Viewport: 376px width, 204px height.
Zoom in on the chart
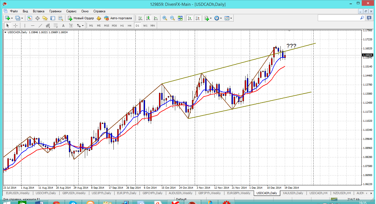[x=165, y=18]
